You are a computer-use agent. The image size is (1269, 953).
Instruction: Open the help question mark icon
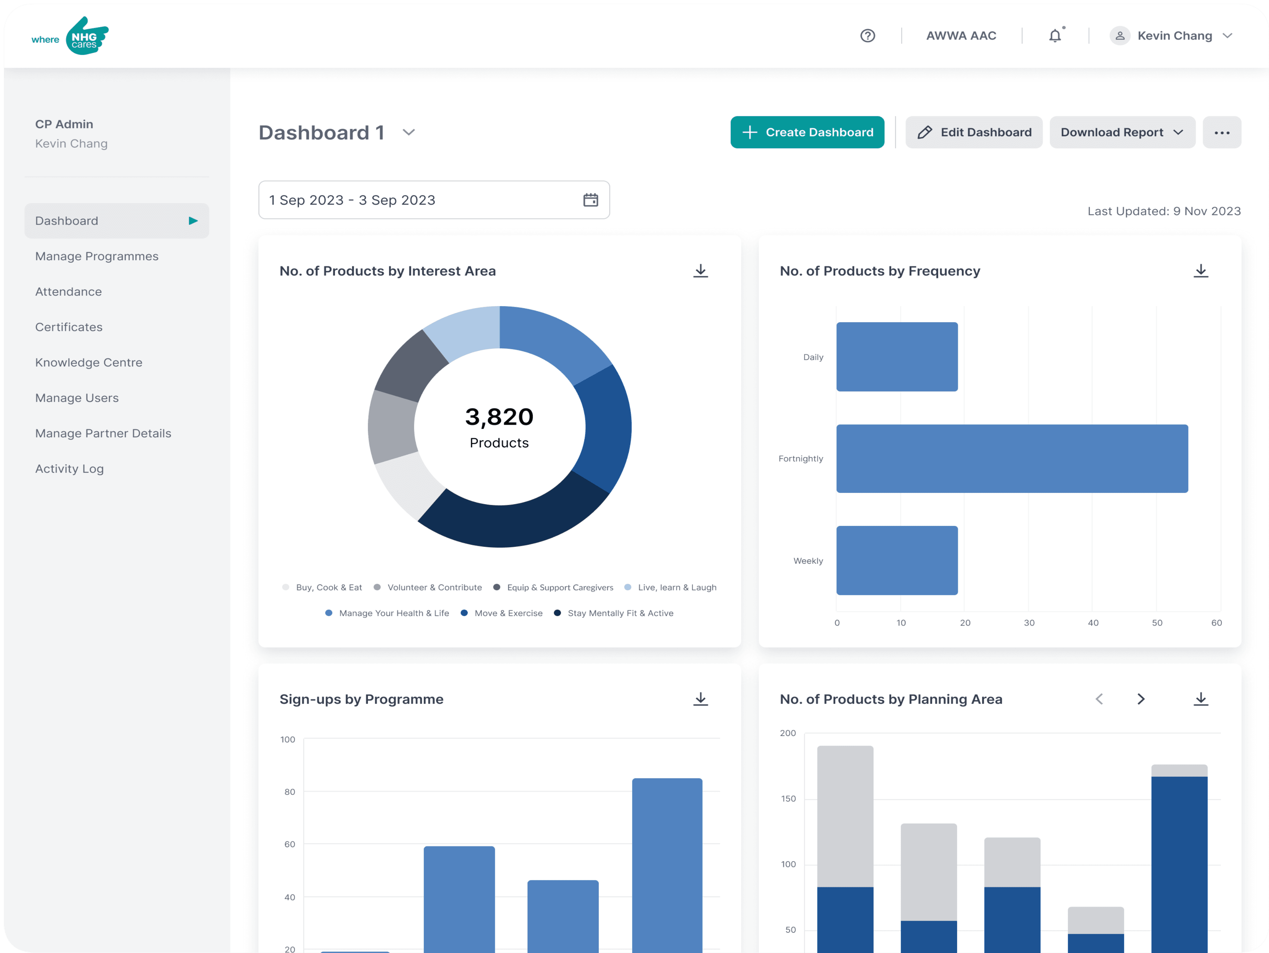(867, 35)
